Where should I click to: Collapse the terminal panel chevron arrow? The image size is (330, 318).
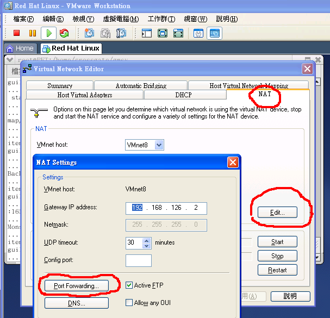click(10, 60)
